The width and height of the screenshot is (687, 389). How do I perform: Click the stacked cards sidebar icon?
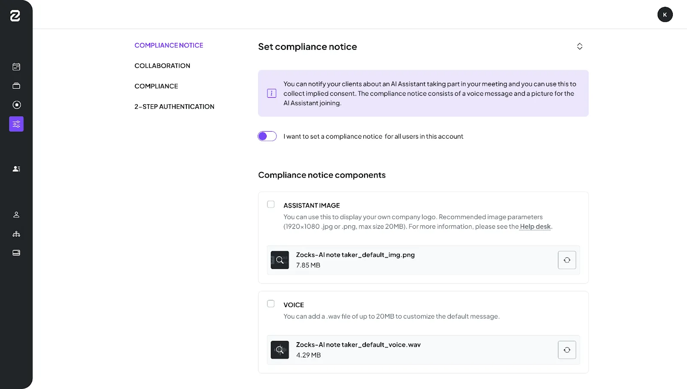16,86
